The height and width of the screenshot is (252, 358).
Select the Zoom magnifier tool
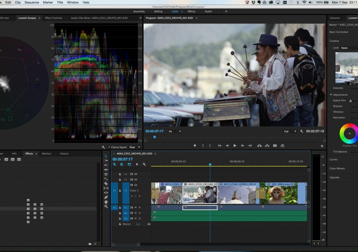tap(106, 206)
